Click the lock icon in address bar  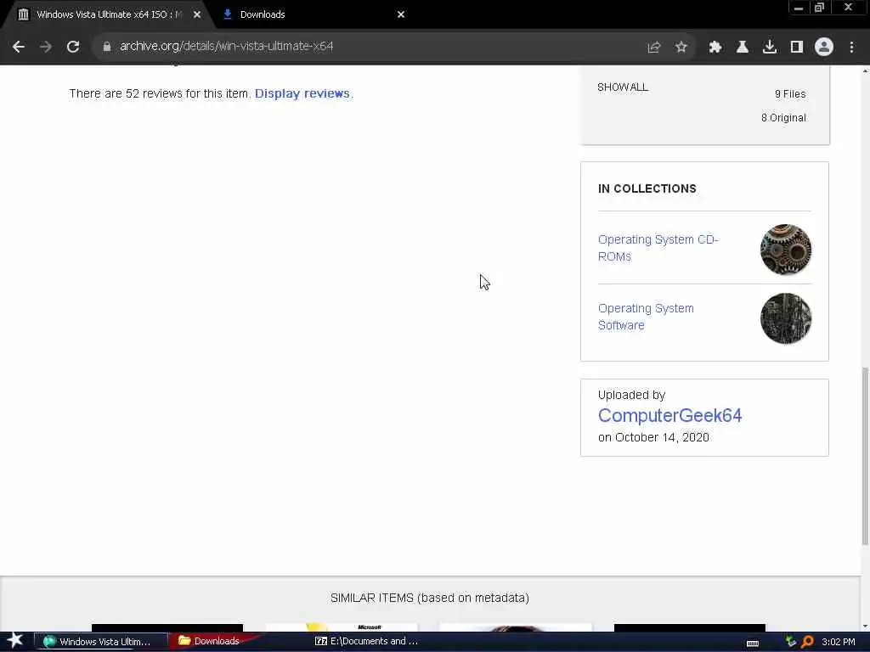point(106,47)
